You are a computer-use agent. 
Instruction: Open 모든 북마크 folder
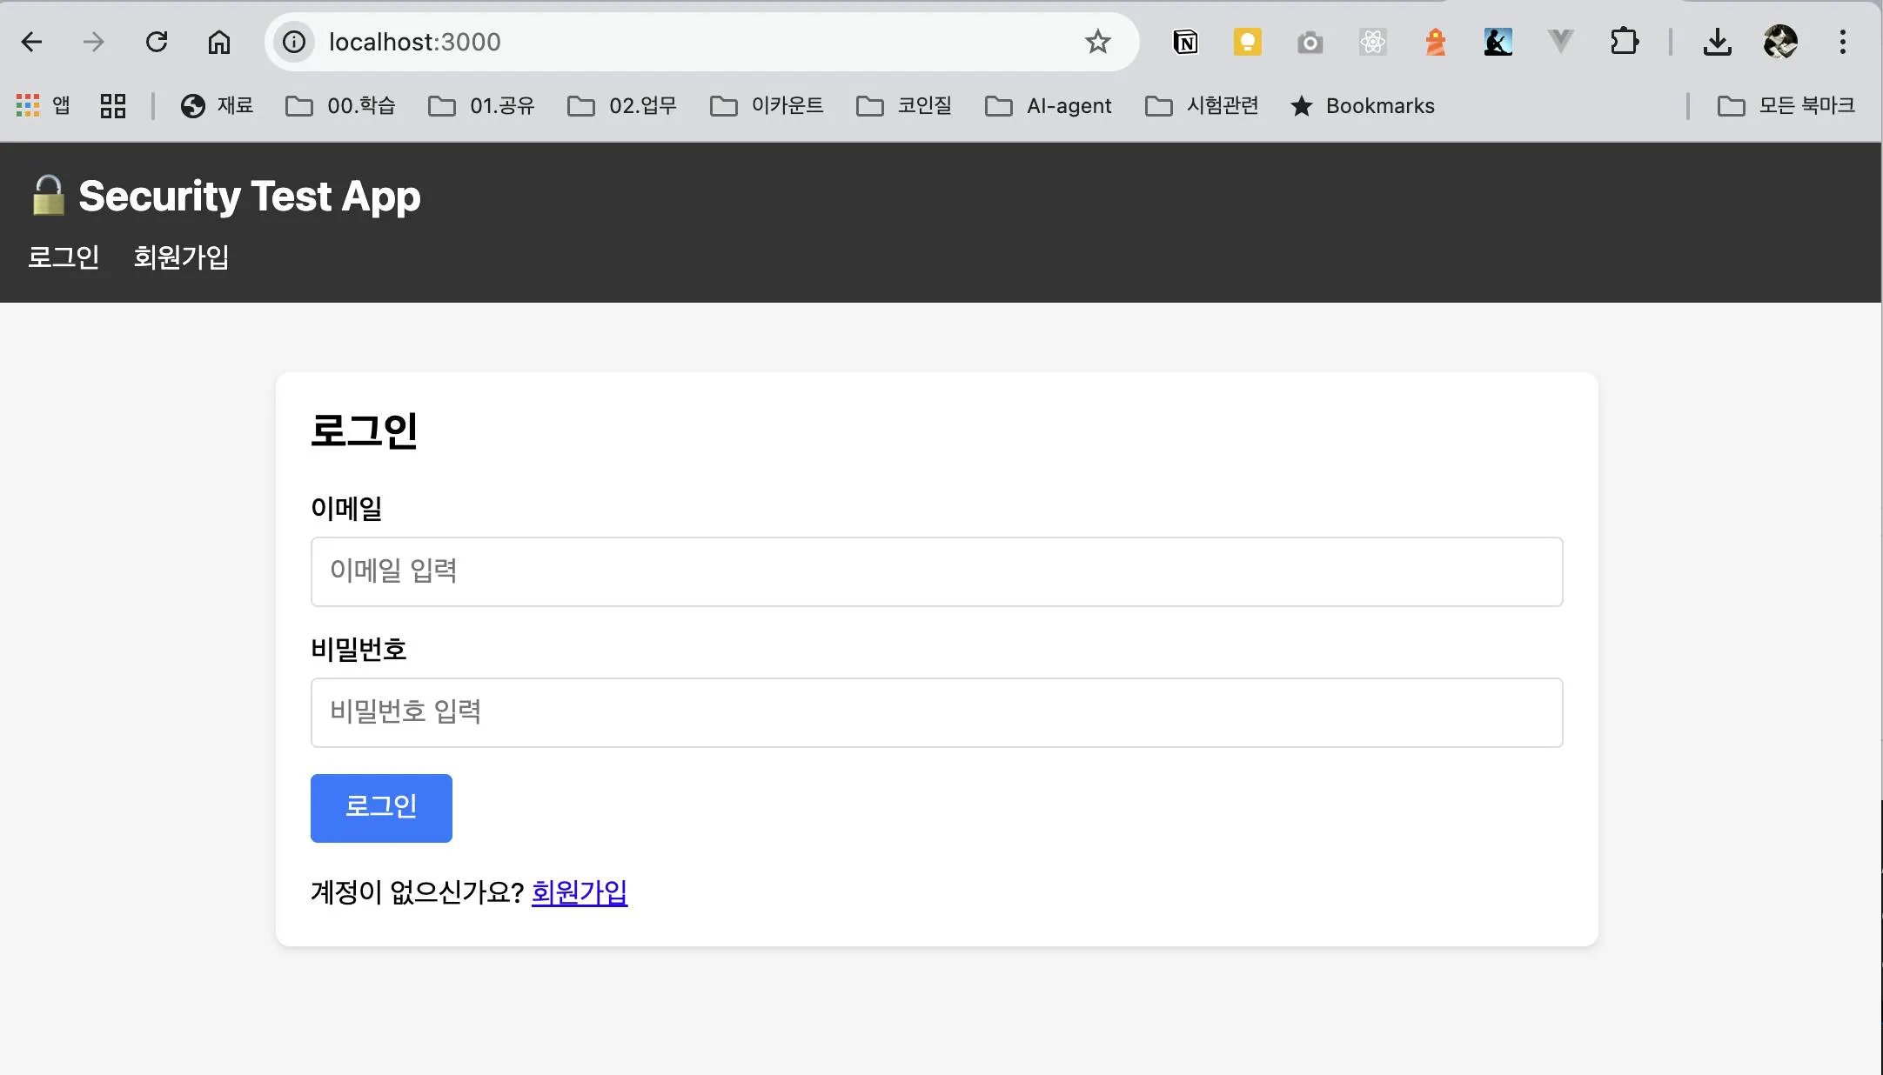pyautogui.click(x=1786, y=106)
